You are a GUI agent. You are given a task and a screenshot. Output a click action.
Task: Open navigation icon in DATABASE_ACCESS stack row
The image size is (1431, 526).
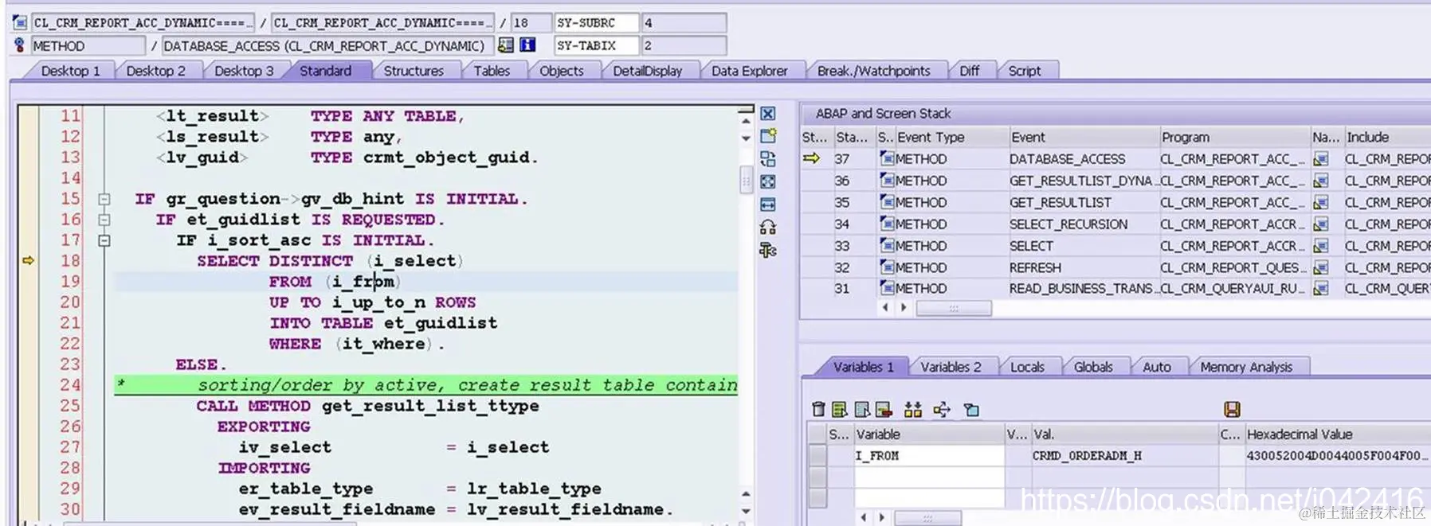[1321, 159]
